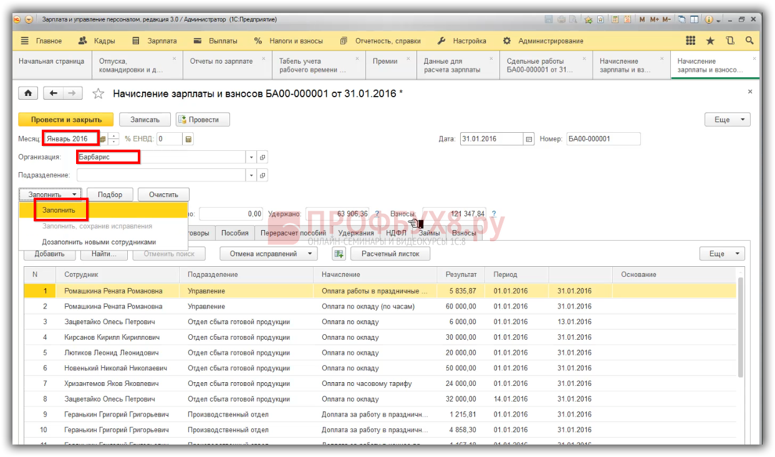
Task: Open the Выплаты section
Action: tap(216, 41)
